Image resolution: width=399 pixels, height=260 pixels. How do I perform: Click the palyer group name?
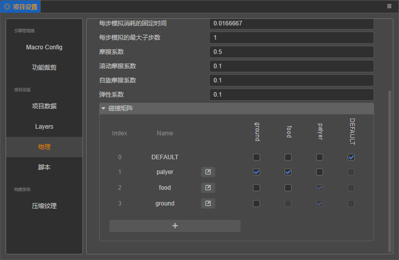click(165, 172)
